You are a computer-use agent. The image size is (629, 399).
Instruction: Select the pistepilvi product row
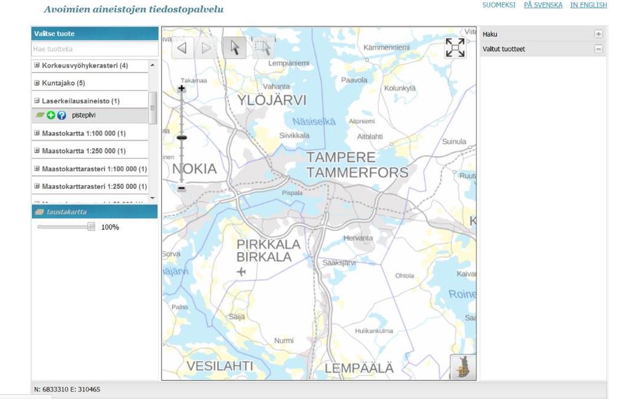(x=90, y=116)
